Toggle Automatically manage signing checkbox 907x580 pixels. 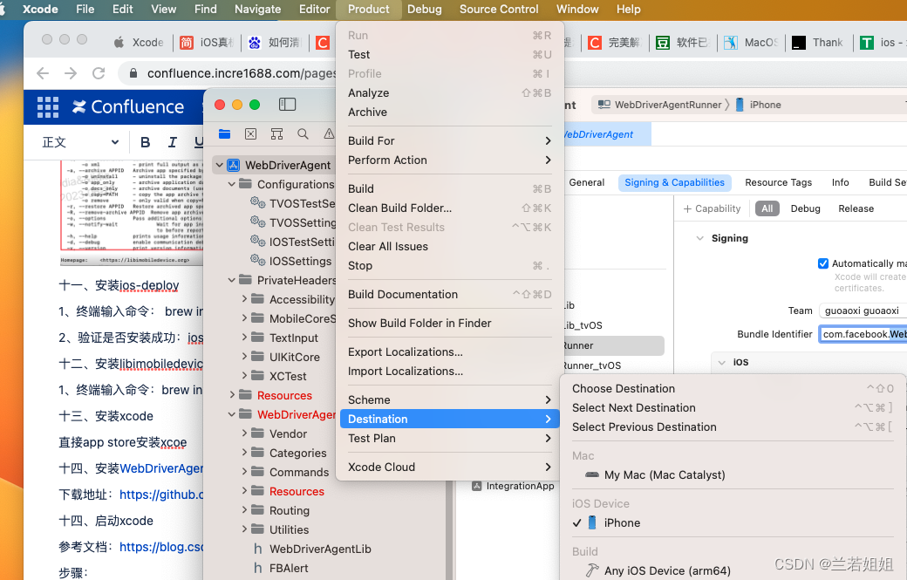click(823, 263)
